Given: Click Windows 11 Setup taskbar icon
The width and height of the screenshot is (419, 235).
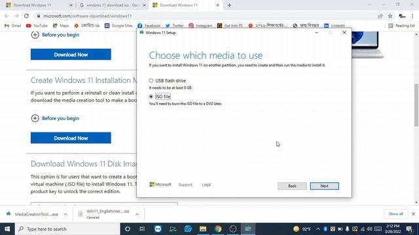Looking at the screenshot, I should click(x=248, y=229).
